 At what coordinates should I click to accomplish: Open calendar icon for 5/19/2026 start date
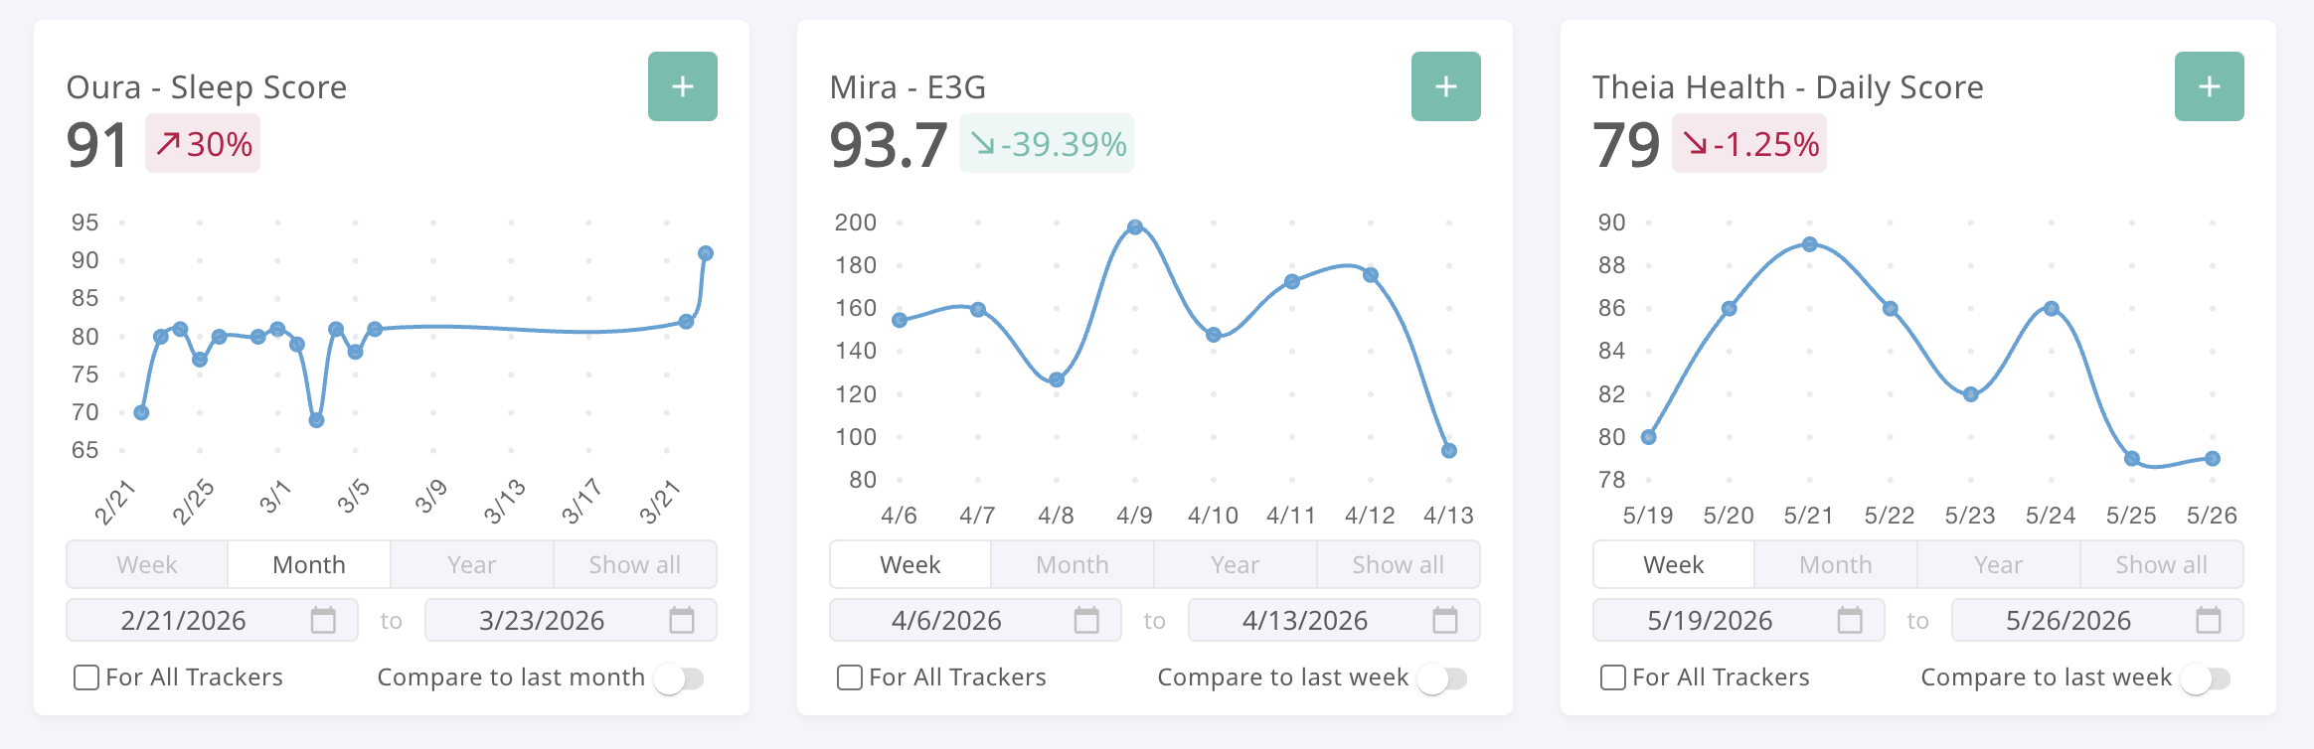coord(1850,620)
